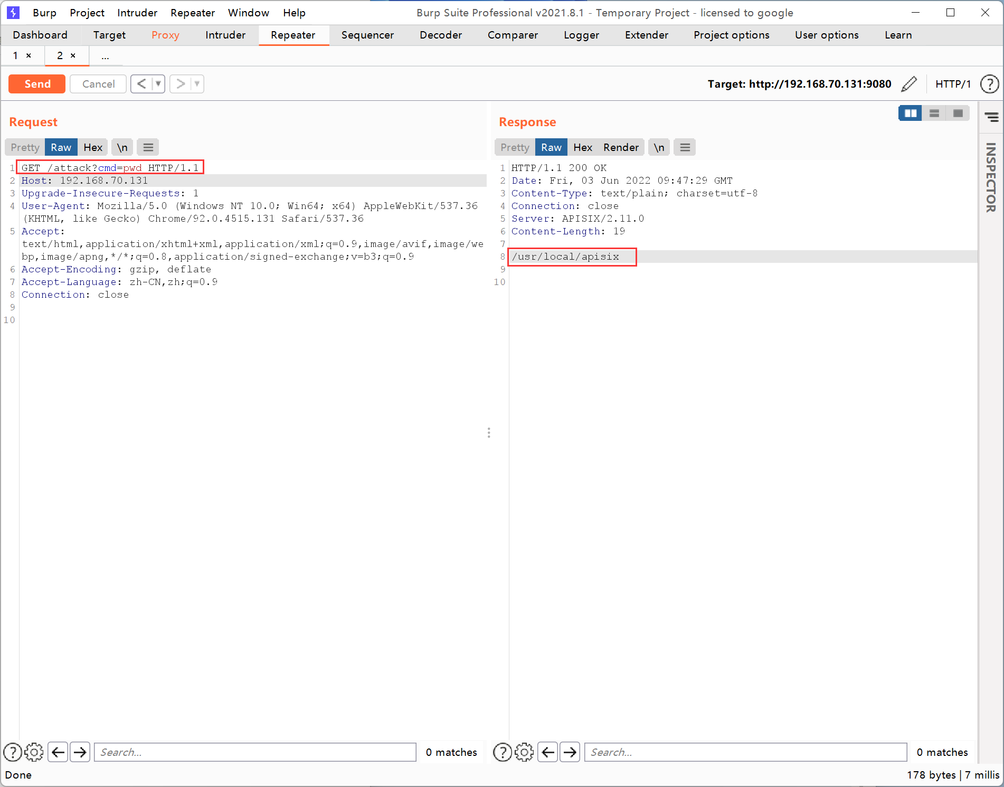The height and width of the screenshot is (787, 1004).
Task: Open the User options tab
Action: (x=827, y=35)
